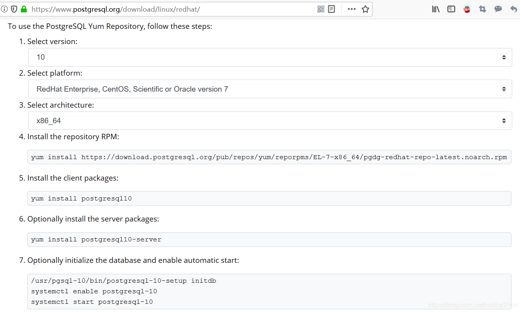This screenshot has height=312, width=520.
Task: Open the version dropdown showing 10
Action: (x=270, y=57)
